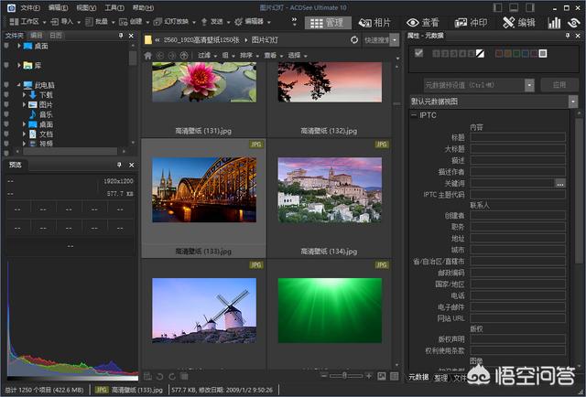This screenshot has width=586, height=397.
Task: Select the red color label swatch
Action: 499,53
